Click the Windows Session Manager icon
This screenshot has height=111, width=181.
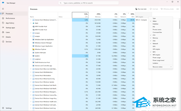[x=33, y=43]
